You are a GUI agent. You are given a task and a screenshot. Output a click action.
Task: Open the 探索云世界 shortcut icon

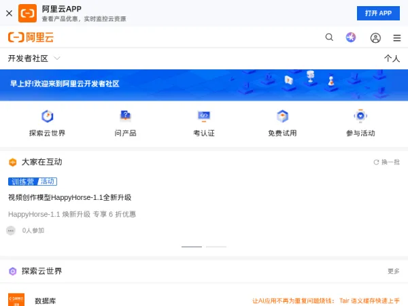pyautogui.click(x=48, y=116)
